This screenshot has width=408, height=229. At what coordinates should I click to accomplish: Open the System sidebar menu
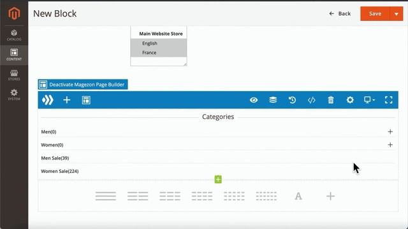14,95
